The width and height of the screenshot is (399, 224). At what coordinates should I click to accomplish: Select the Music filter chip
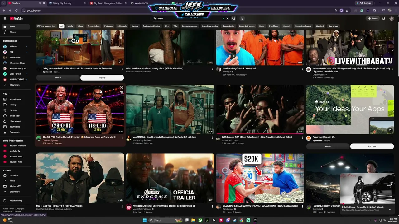[70, 26]
